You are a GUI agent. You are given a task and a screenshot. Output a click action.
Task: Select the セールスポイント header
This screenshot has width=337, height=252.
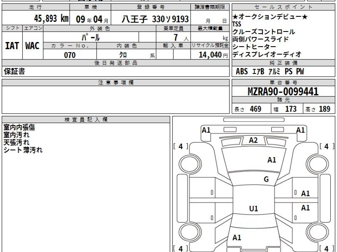[x=283, y=7]
